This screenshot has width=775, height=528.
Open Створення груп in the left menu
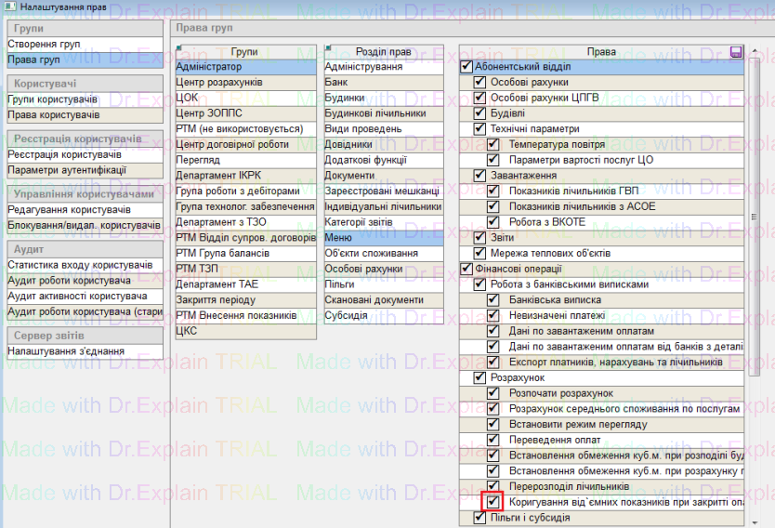point(44,44)
